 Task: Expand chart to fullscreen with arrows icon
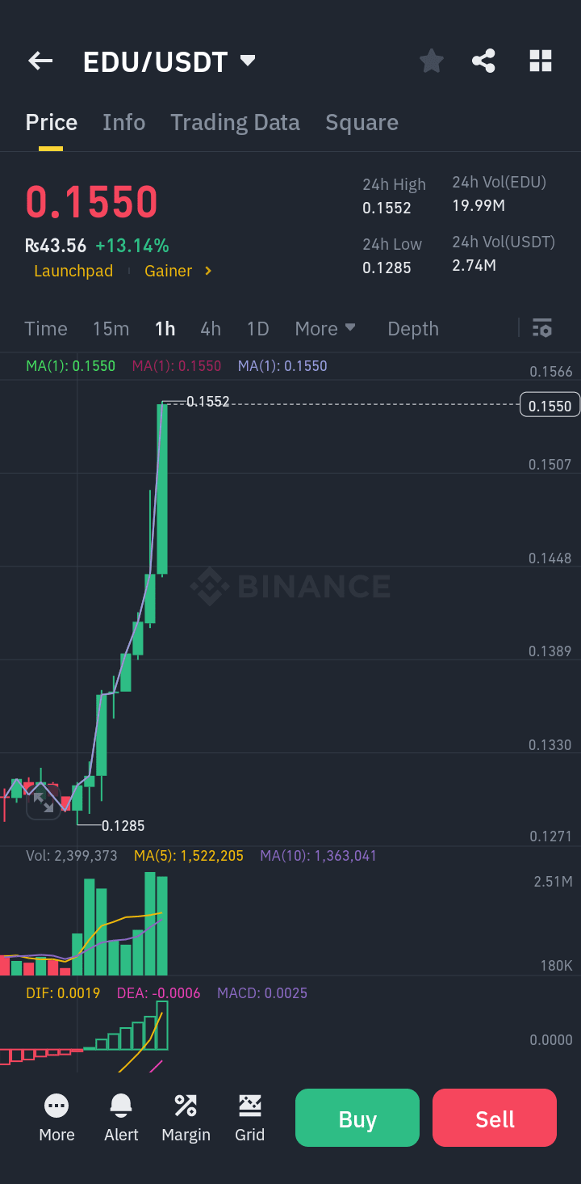pos(44,803)
